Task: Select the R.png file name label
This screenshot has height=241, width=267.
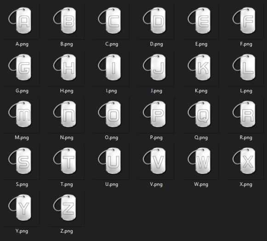Action: click(246, 138)
